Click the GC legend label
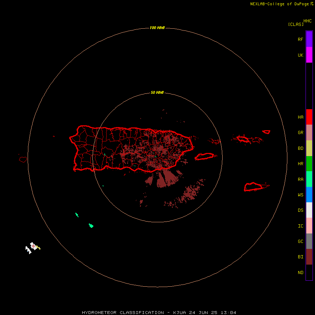Screen dimensions: 315x315 click(300, 241)
